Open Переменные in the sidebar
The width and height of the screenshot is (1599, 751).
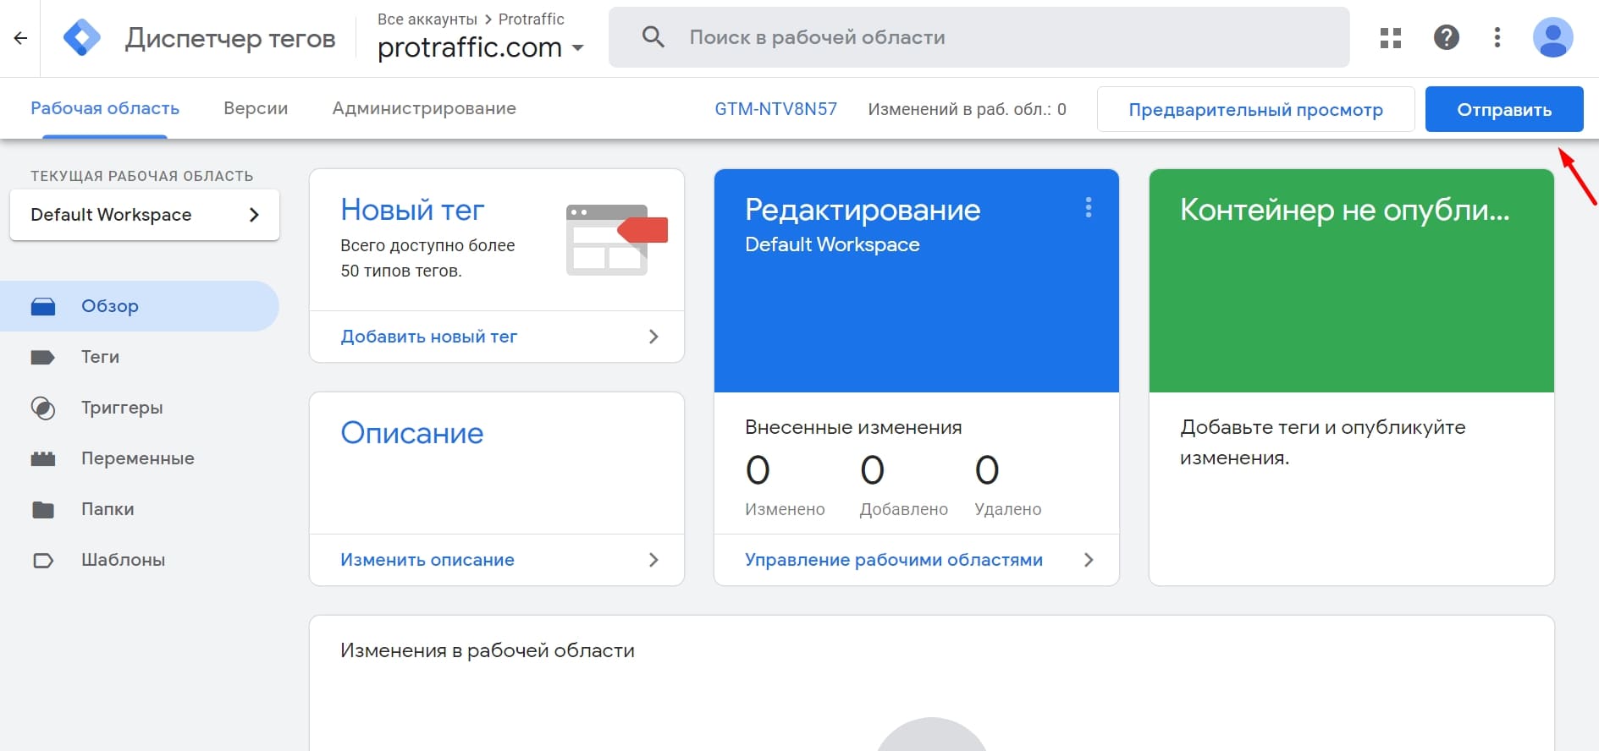point(140,458)
